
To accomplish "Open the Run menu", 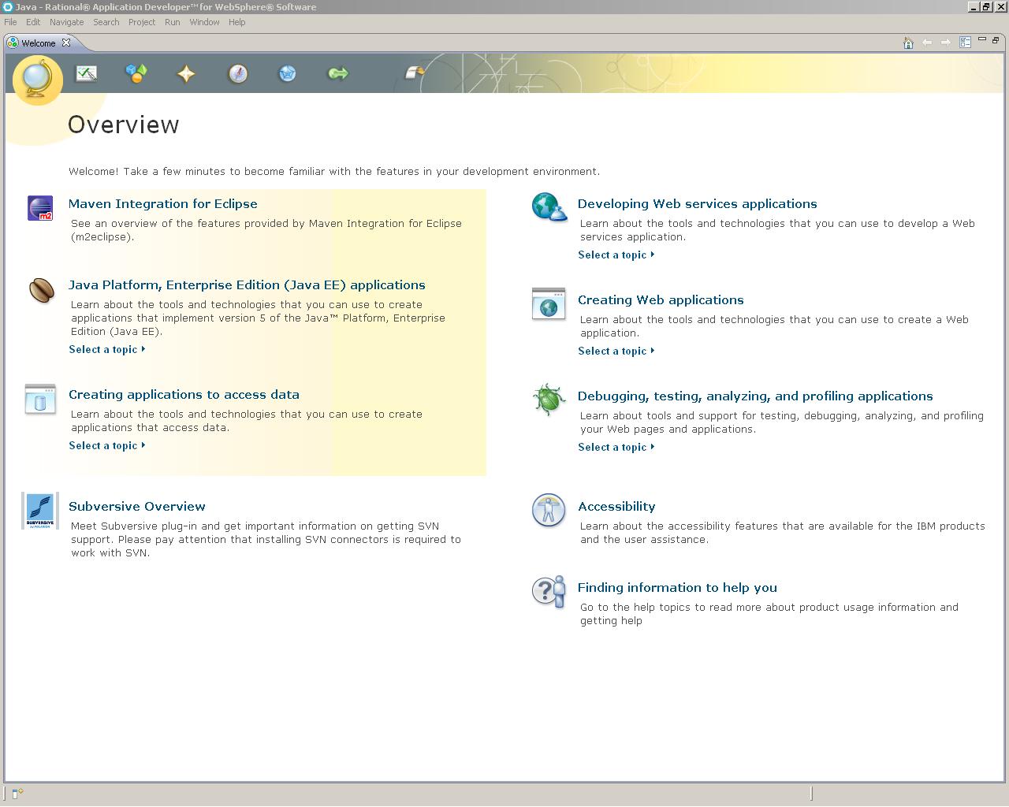I will click(x=172, y=22).
